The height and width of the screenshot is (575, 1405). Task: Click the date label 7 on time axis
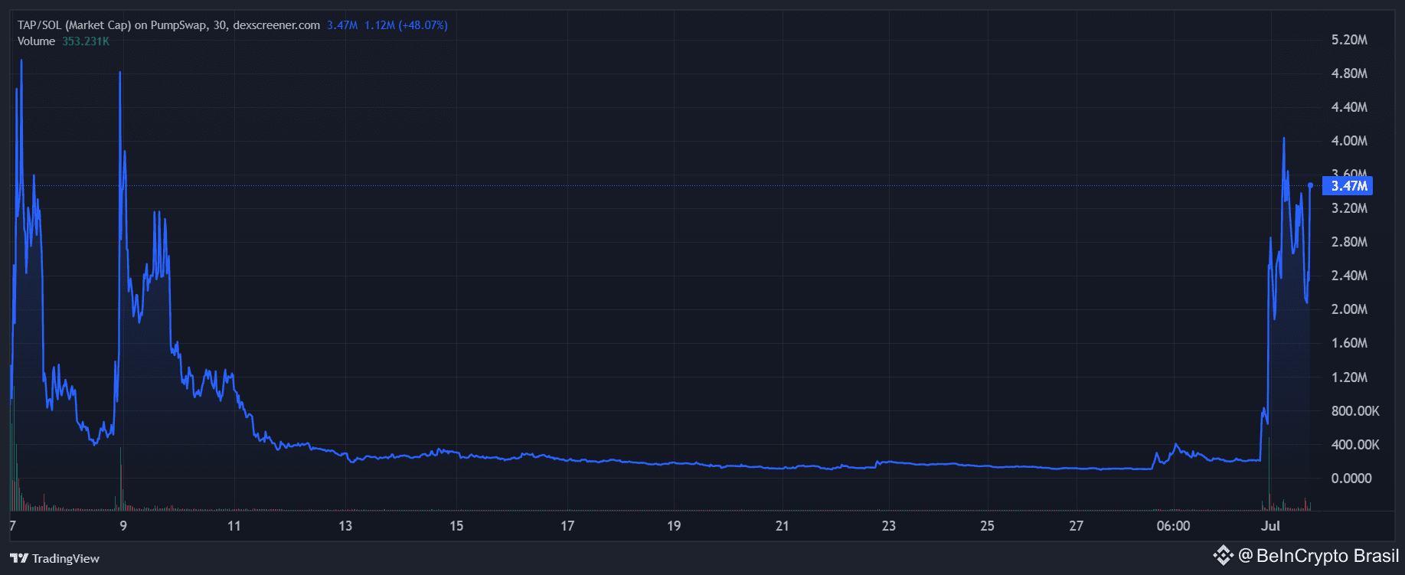click(12, 526)
